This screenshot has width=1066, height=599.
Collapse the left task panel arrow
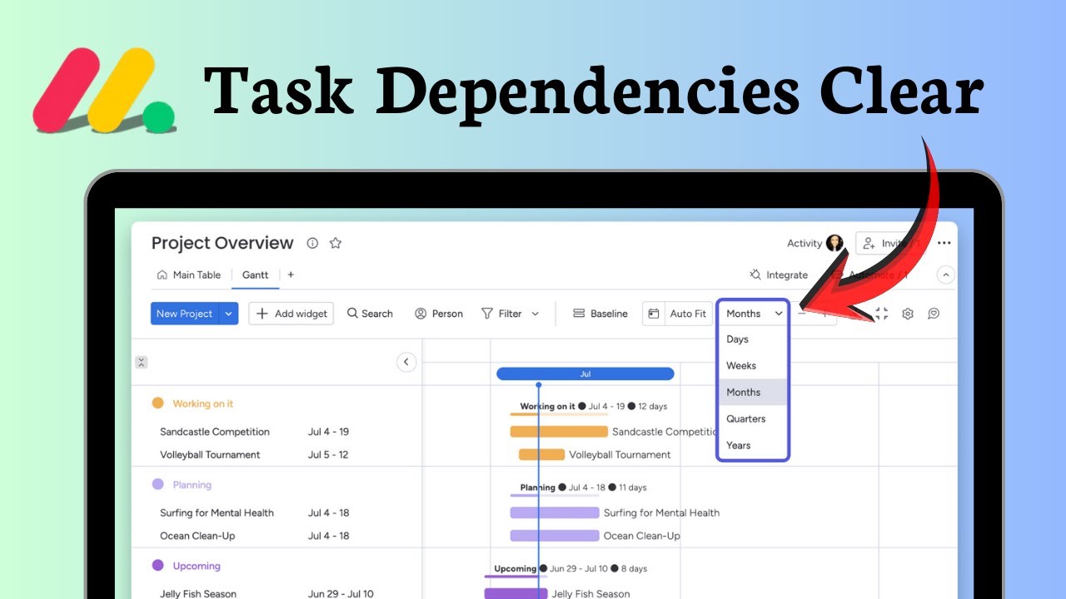(x=406, y=362)
